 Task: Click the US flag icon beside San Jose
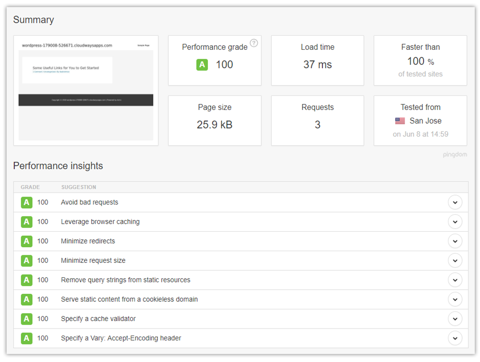[x=400, y=121]
